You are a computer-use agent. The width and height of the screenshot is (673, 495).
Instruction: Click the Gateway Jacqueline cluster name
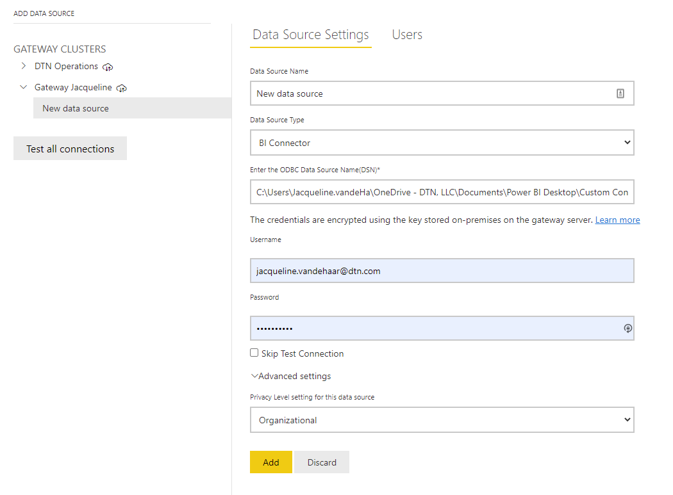coord(73,88)
